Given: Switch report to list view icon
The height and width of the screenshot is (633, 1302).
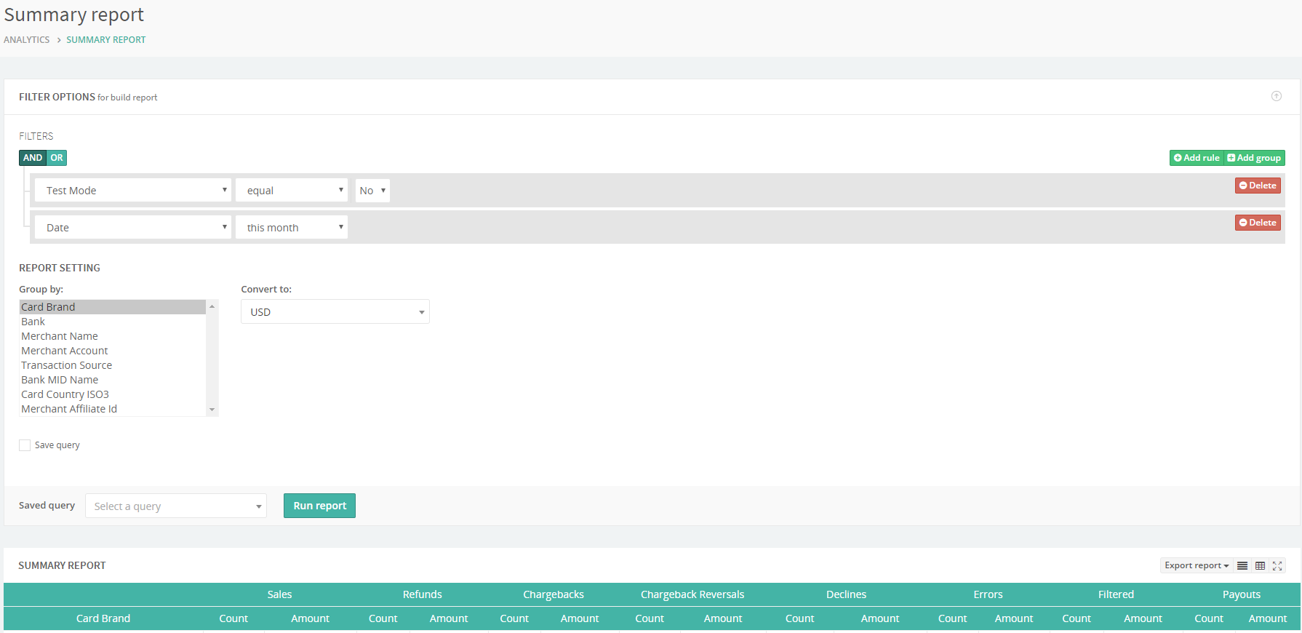Looking at the screenshot, I should pos(1242,565).
